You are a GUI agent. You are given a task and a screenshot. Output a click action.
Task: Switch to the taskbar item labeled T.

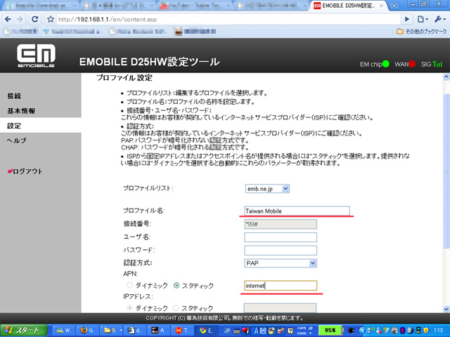pos(182,331)
